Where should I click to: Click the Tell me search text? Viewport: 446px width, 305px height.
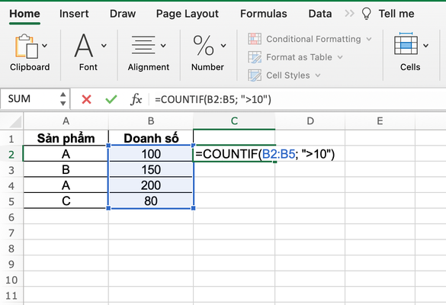(396, 14)
